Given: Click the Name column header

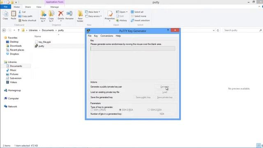Looking at the screenshot, I should point(37,36).
